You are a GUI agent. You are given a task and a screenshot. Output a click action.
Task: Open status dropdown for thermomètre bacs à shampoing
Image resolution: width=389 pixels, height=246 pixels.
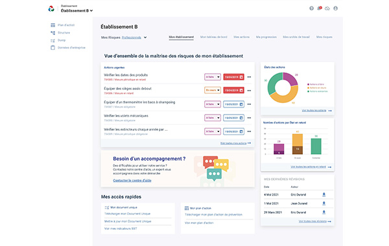pyautogui.click(x=213, y=104)
